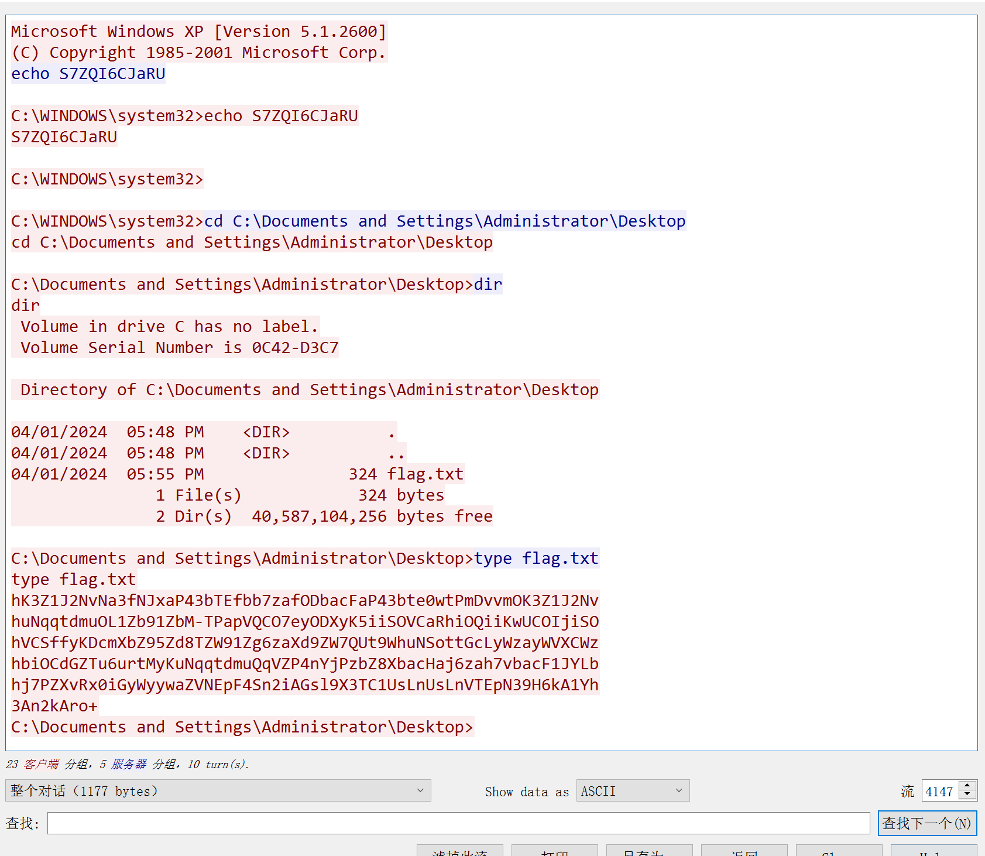
Task: Click the lone 'S7ZQI6CJaRU' output line
Action: pyautogui.click(x=64, y=136)
